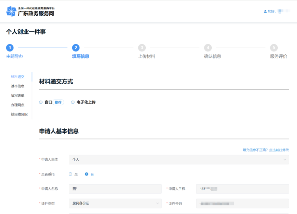This screenshot has width=297, height=214.
Task: Open the user profile icon beside 您好
Action: pos(265,11)
